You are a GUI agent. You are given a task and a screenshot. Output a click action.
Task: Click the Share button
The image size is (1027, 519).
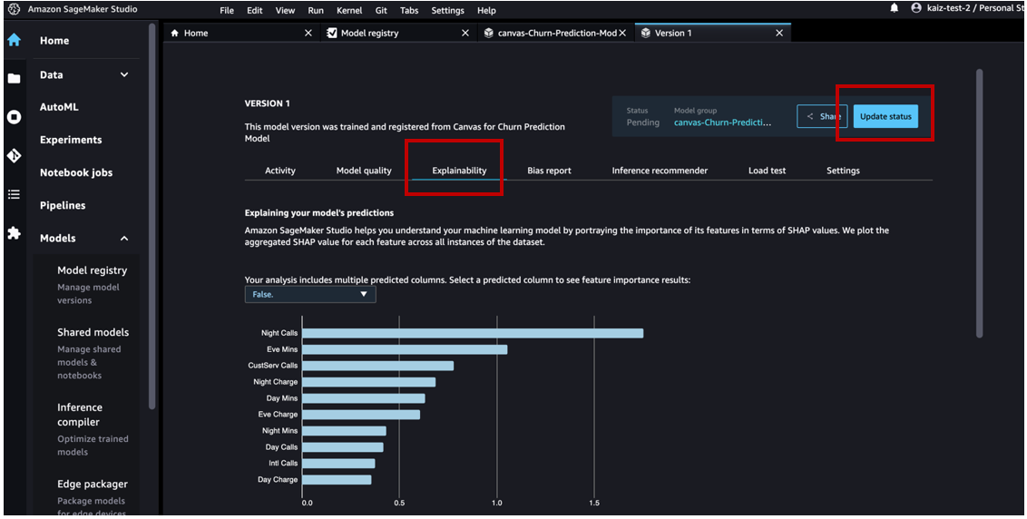pyautogui.click(x=822, y=116)
